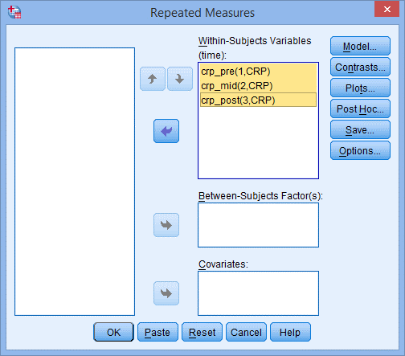Confirm analysis with OK button
This screenshot has width=405, height=356.
click(113, 332)
